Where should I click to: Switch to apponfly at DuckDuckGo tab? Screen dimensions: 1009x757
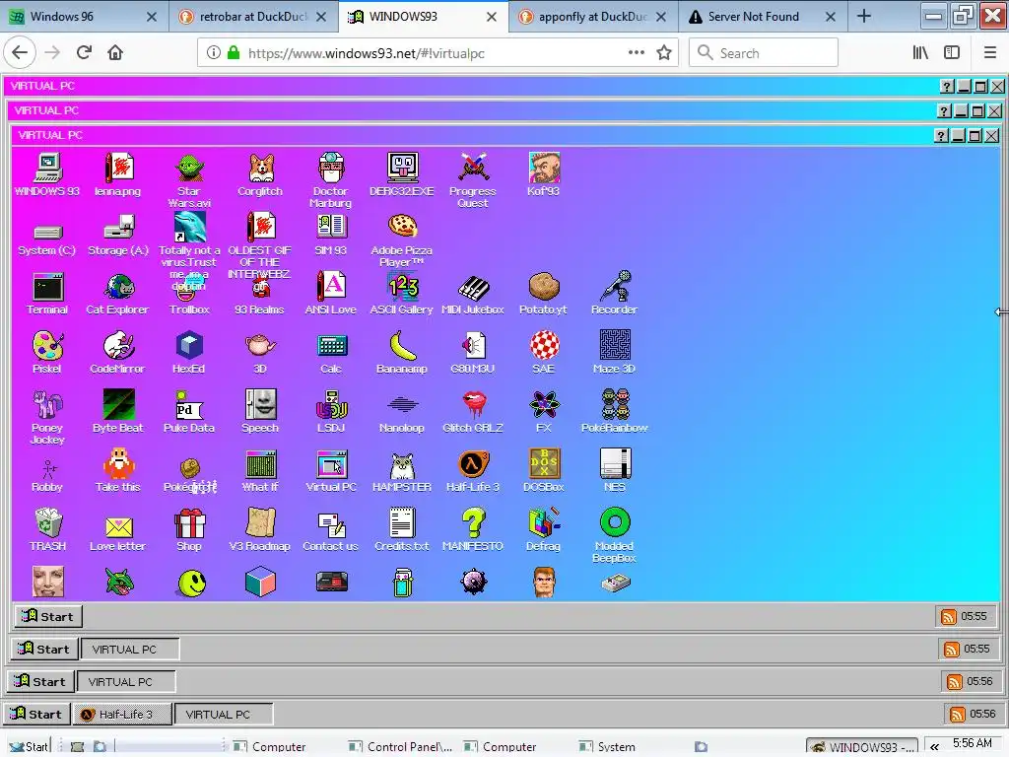592,17
